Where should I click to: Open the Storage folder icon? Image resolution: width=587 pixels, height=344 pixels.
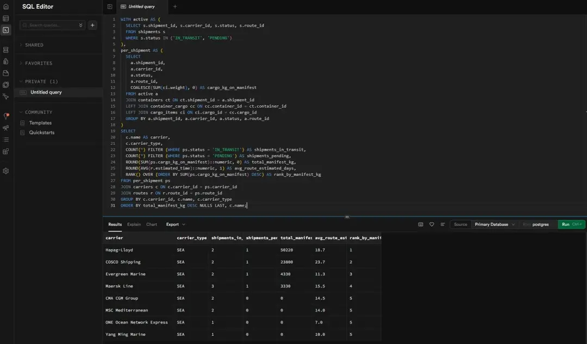(x=5, y=73)
